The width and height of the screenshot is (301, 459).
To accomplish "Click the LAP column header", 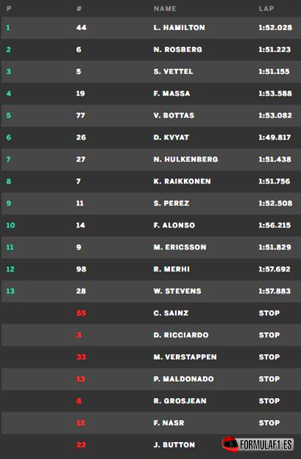I will 266,9.
